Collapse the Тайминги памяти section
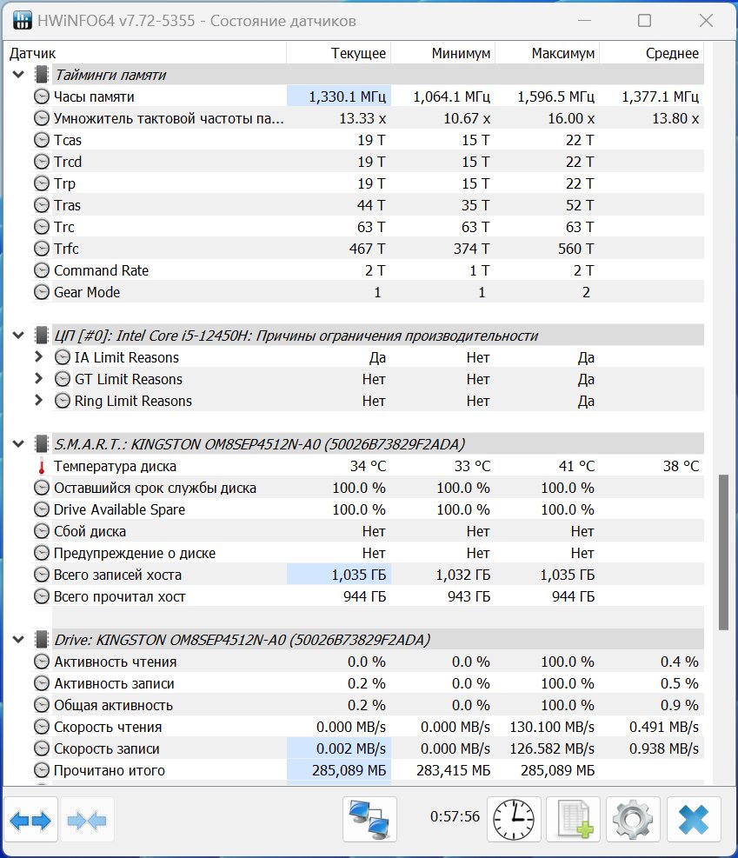 coord(18,75)
